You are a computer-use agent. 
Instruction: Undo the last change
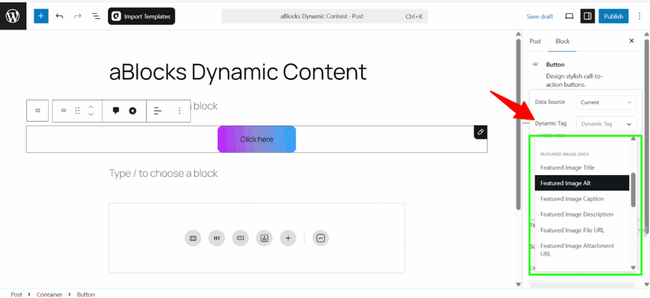59,16
